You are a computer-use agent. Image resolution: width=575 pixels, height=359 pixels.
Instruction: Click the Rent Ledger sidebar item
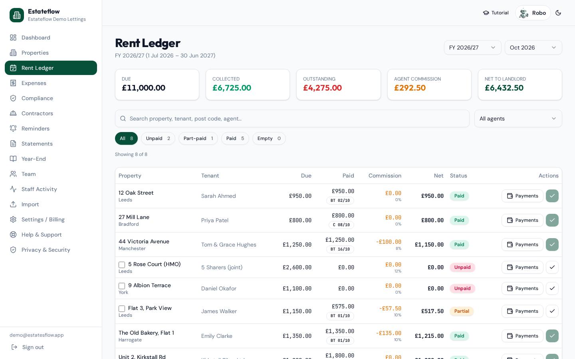click(x=51, y=68)
